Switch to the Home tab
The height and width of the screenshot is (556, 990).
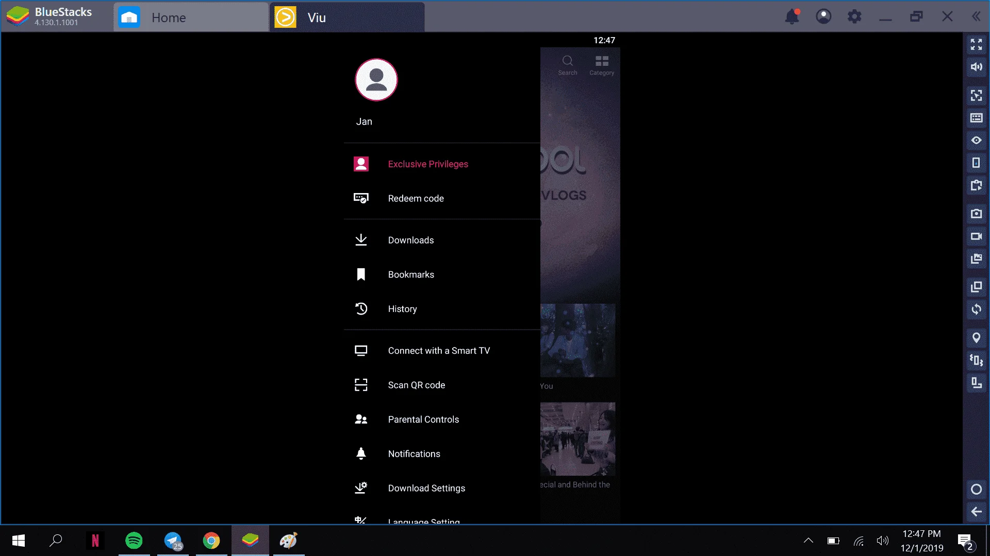tap(191, 18)
